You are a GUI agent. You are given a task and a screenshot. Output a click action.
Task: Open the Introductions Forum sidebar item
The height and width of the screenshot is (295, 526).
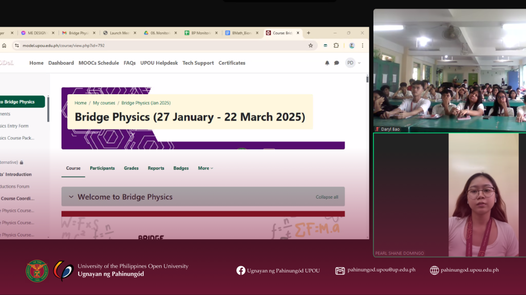15,186
